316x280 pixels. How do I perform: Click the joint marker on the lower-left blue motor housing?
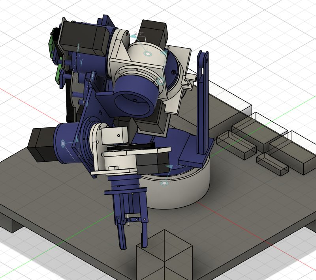(63, 144)
